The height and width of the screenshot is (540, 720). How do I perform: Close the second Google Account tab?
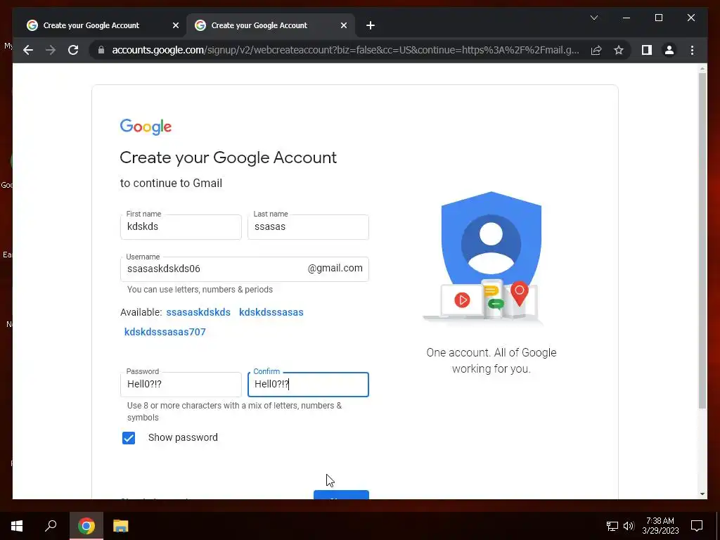[x=343, y=26]
